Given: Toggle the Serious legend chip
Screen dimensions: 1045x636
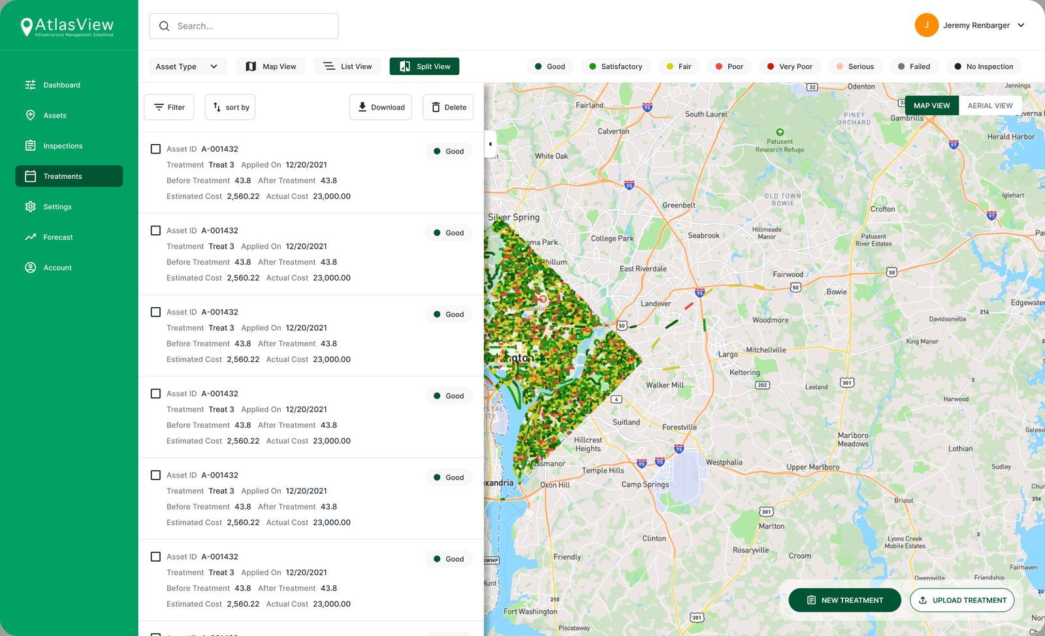Looking at the screenshot, I should pyautogui.click(x=855, y=67).
